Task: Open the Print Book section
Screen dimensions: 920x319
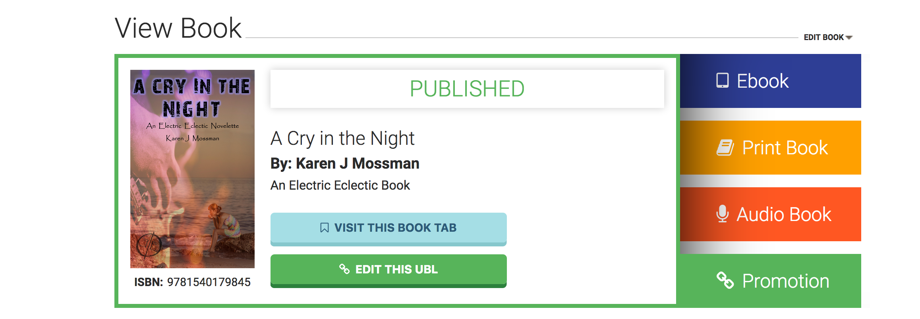Action: (771, 148)
